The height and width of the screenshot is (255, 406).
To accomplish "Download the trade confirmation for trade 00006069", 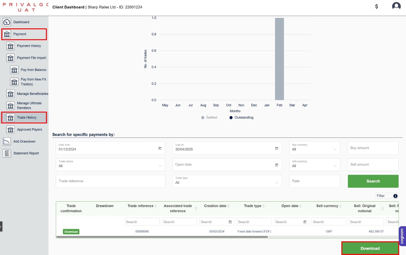I will (71, 232).
